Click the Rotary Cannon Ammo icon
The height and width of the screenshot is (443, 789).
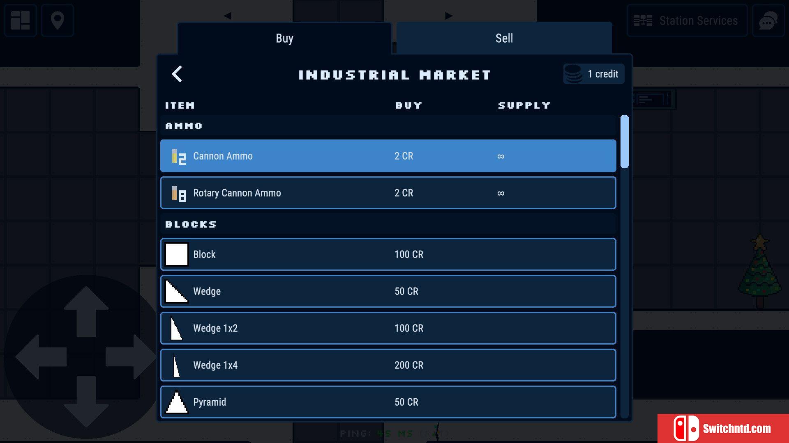coord(177,192)
